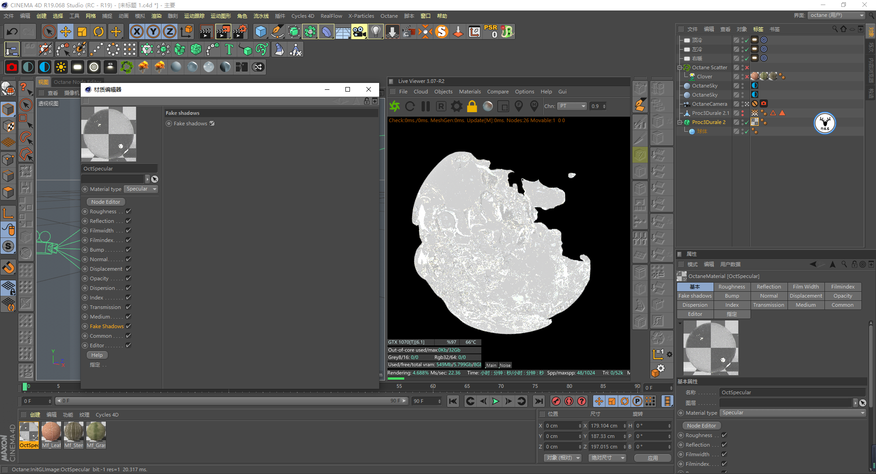The height and width of the screenshot is (474, 876).
Task: Toggle Displacement channel checkbox in material editor
Action: click(x=129, y=268)
